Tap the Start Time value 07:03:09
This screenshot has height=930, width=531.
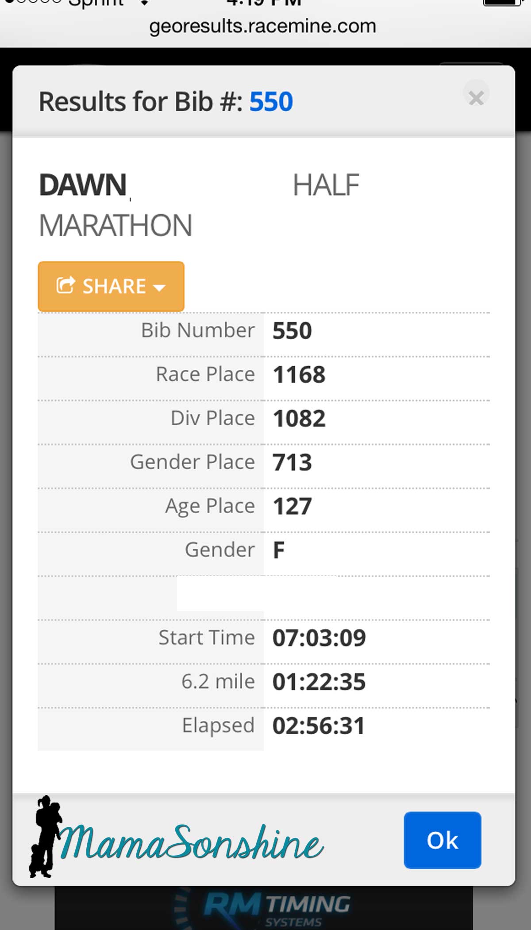[319, 638]
